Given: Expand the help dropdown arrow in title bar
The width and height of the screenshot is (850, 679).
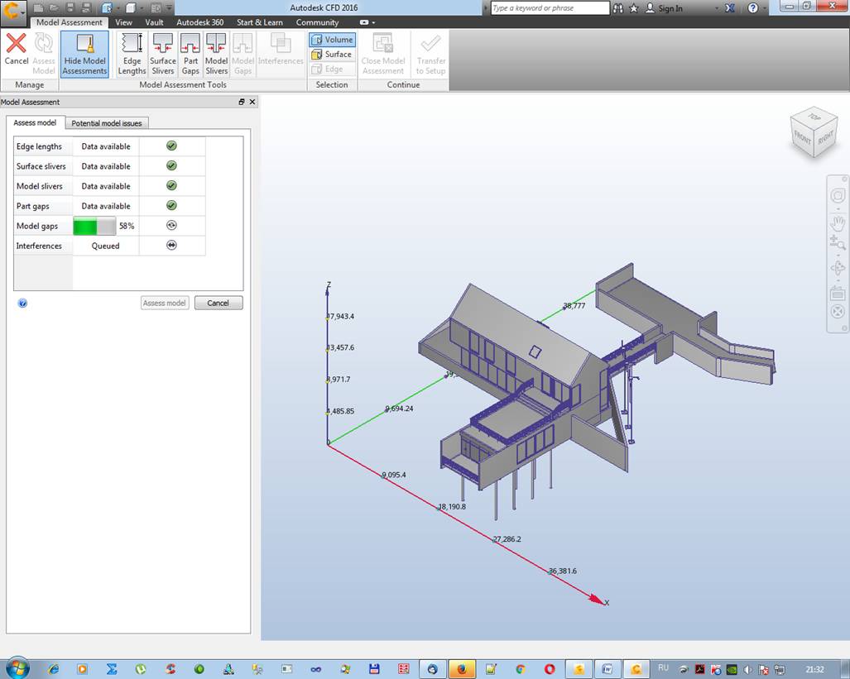Looking at the screenshot, I should pyautogui.click(x=767, y=8).
